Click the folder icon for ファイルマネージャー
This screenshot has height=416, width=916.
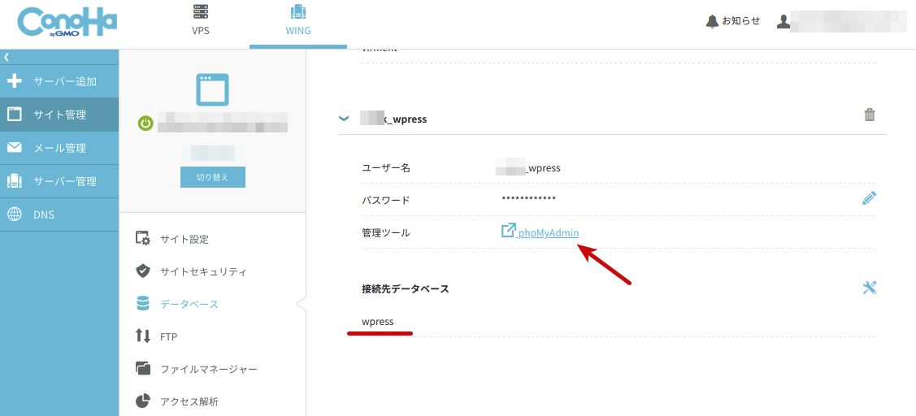[x=143, y=368]
